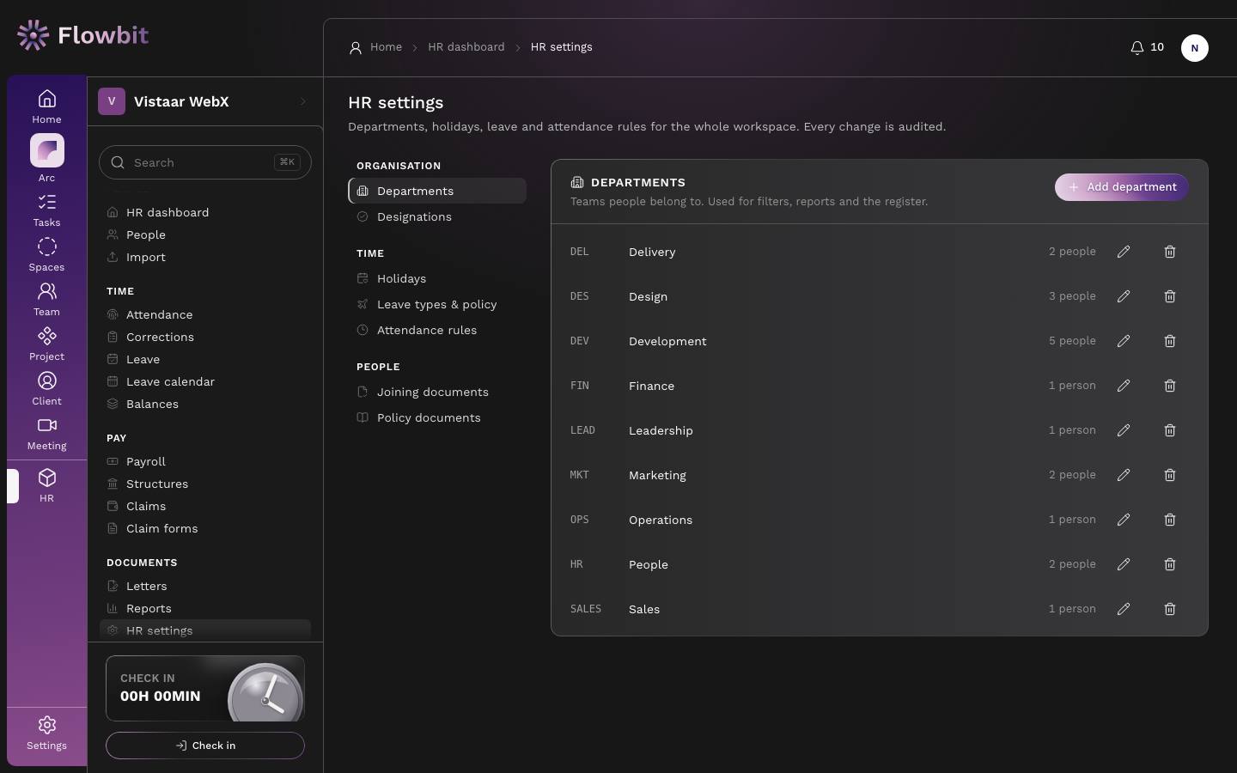1237x773 pixels.
Task: Select Designations in the Organisation section
Action: [437, 216]
